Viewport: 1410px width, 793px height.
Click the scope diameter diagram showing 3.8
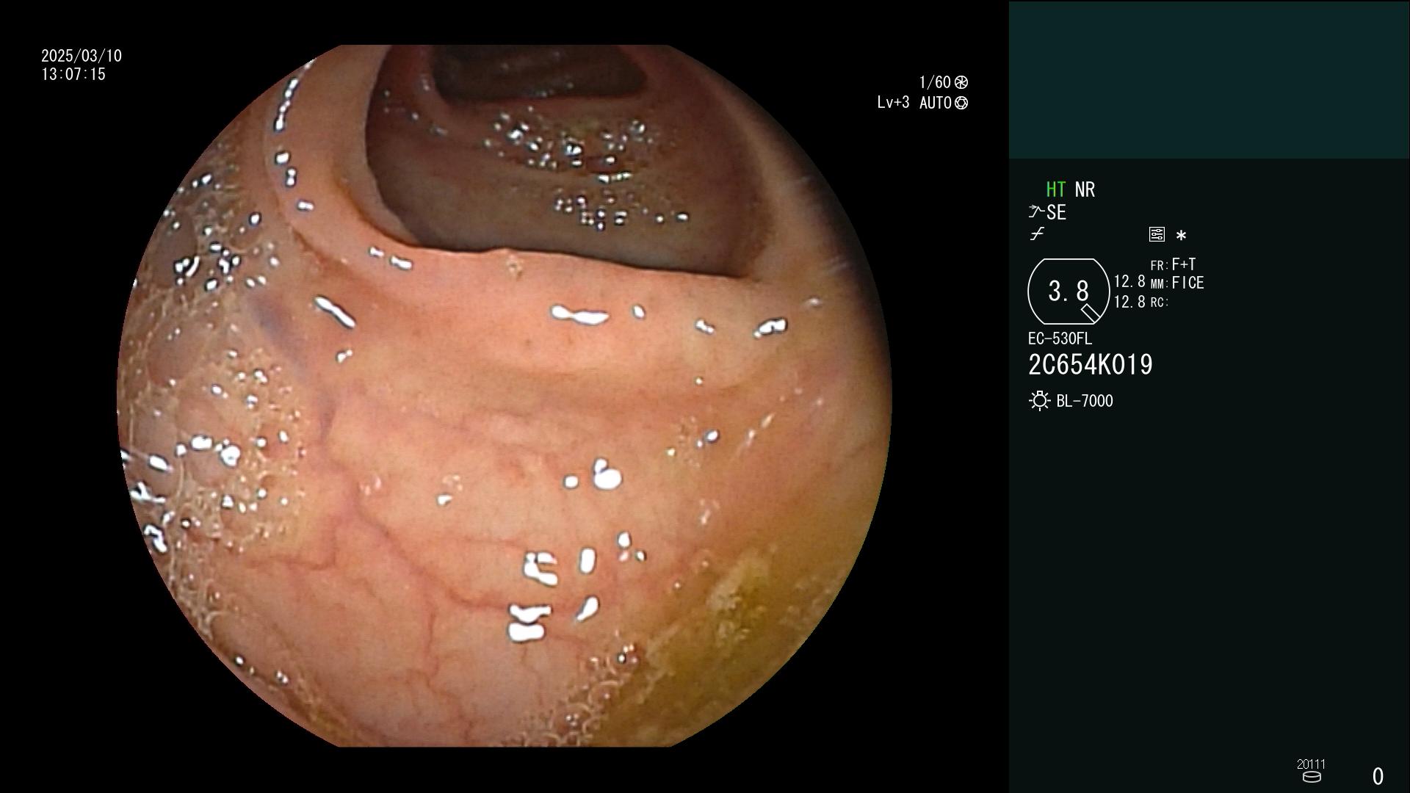pos(1069,292)
